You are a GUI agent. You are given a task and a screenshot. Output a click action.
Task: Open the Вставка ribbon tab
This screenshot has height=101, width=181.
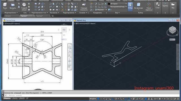coord(68,1)
